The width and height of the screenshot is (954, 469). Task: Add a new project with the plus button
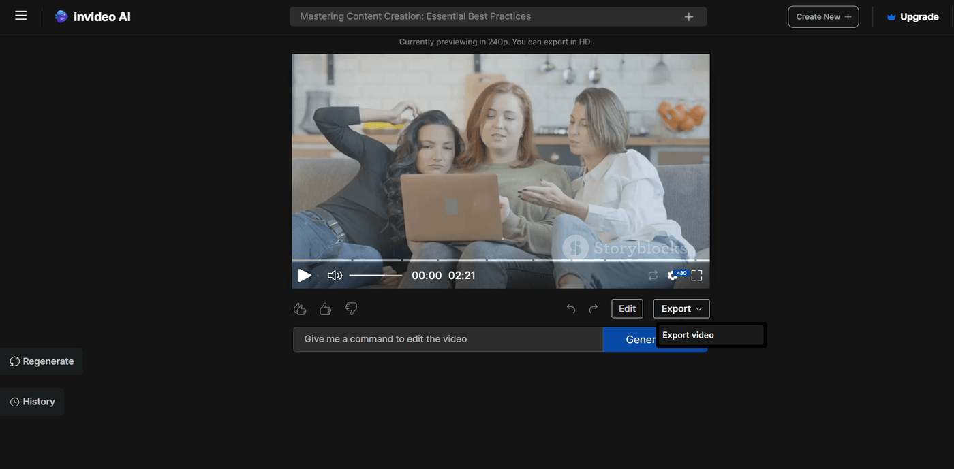click(688, 16)
